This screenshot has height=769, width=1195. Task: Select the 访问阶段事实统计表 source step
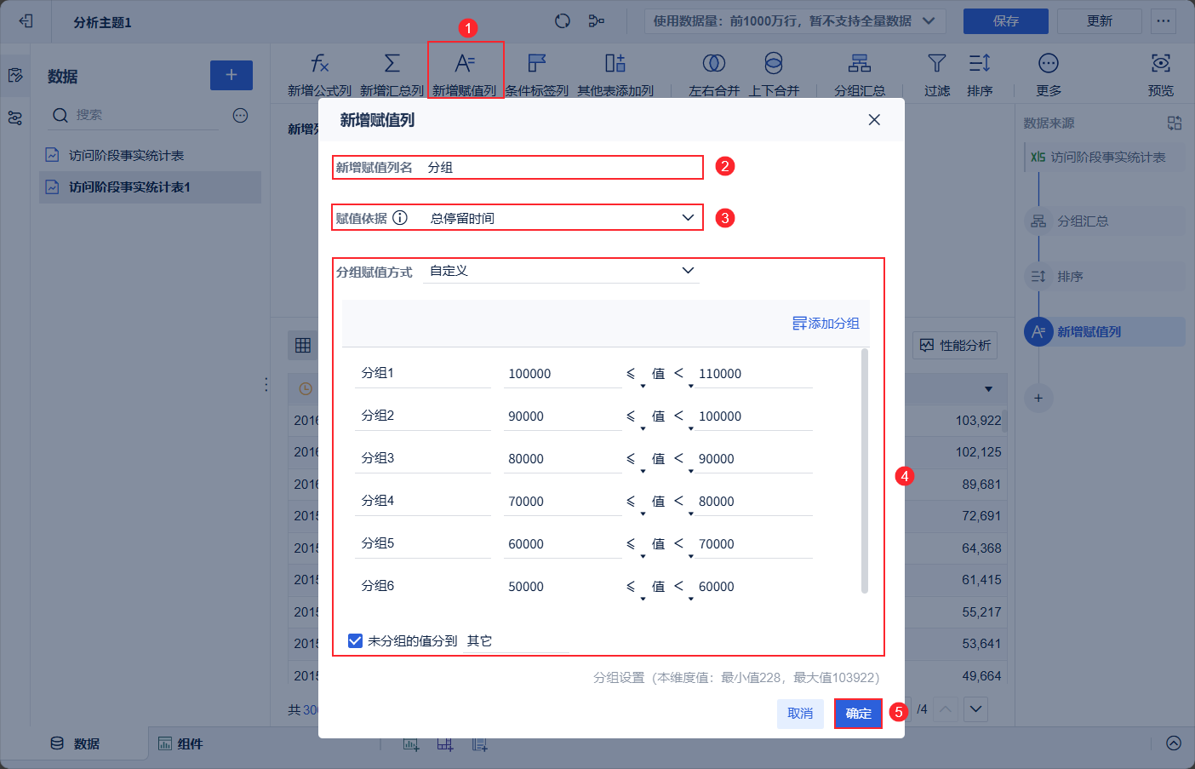(x=1104, y=158)
